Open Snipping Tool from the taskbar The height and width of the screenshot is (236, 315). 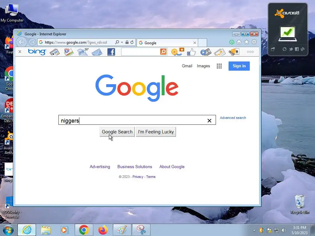141,230
